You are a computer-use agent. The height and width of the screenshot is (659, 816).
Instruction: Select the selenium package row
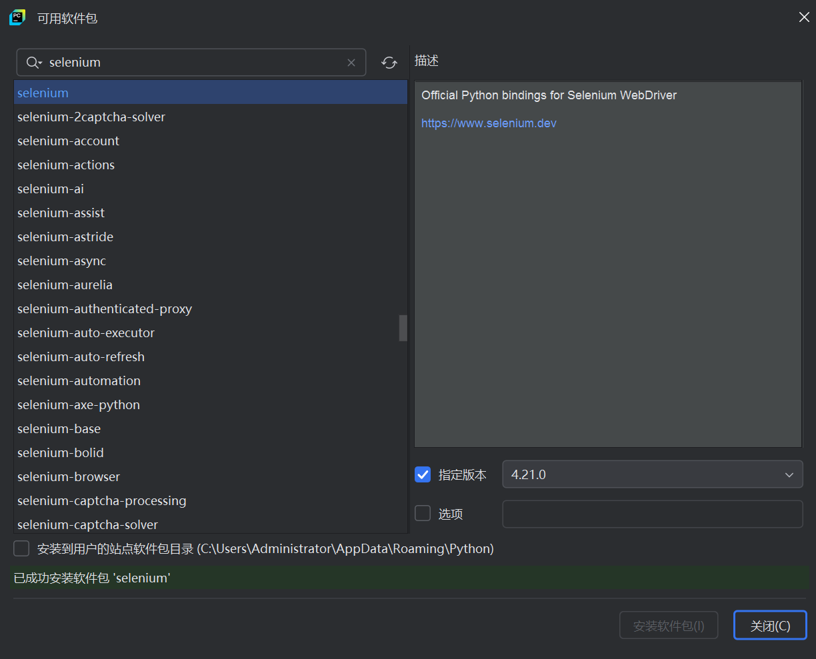pyautogui.click(x=211, y=93)
